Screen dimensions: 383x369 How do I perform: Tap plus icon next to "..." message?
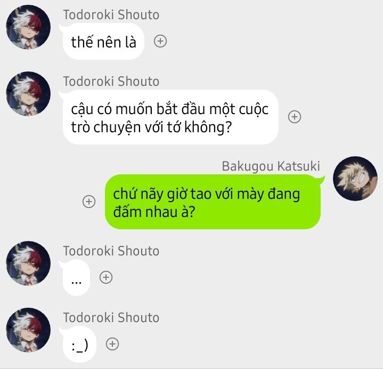click(106, 277)
